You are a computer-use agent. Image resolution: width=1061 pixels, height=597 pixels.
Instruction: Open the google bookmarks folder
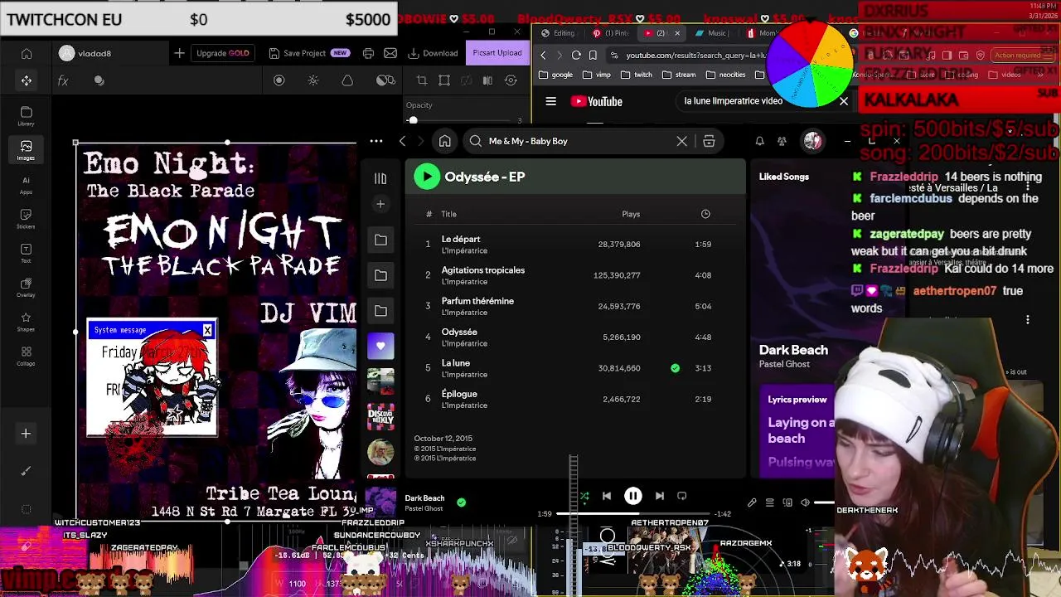pyautogui.click(x=556, y=75)
